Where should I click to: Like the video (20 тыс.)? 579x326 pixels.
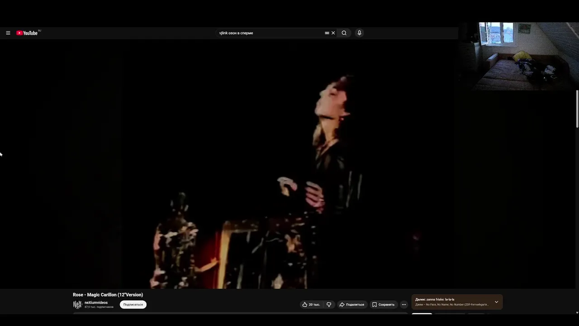click(x=311, y=305)
